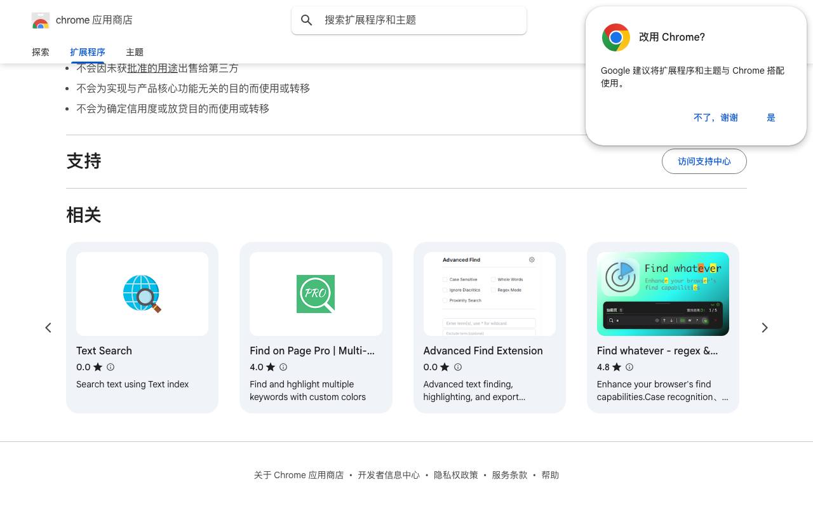813x508 pixels.
Task: Open the 主题 tab
Action: (135, 52)
